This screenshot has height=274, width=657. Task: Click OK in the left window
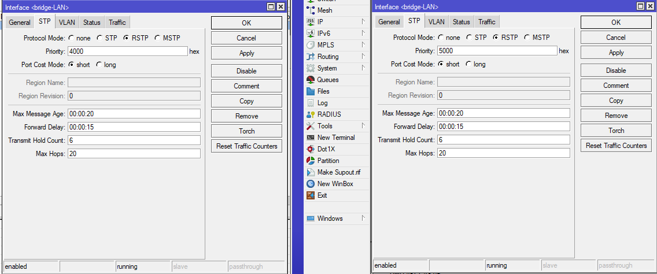246,23
